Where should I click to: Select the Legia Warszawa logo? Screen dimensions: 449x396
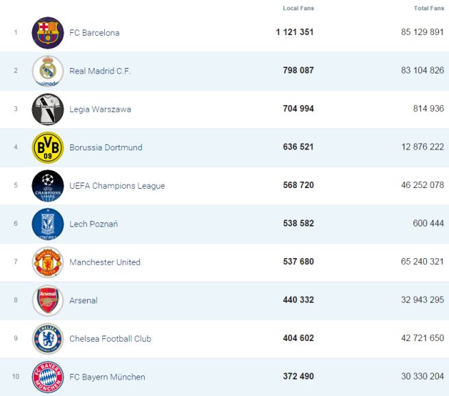(47, 110)
